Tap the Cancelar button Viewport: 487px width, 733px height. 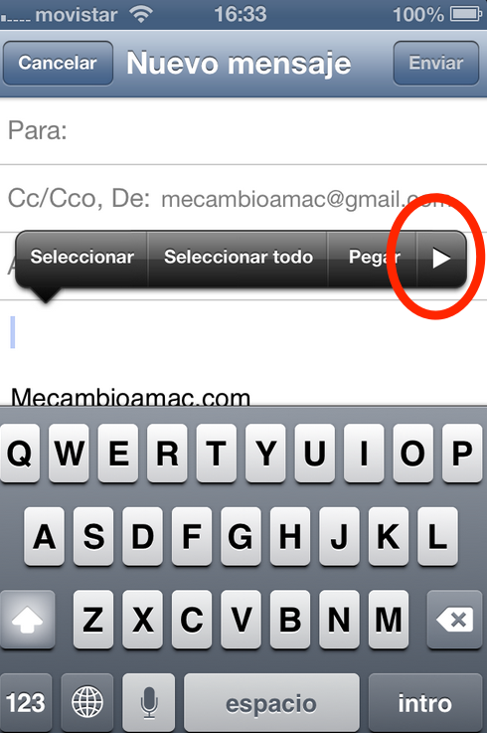[58, 63]
